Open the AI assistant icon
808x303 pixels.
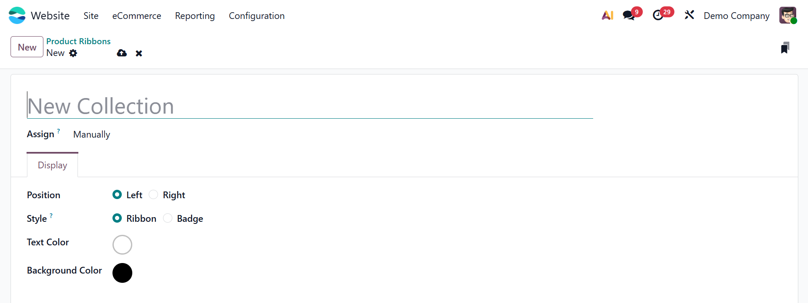point(607,16)
